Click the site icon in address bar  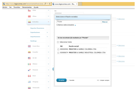pyautogui.click(x=4, y=4)
